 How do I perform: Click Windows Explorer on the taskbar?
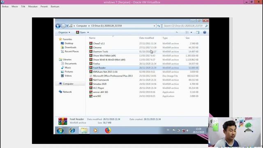tap(84, 130)
